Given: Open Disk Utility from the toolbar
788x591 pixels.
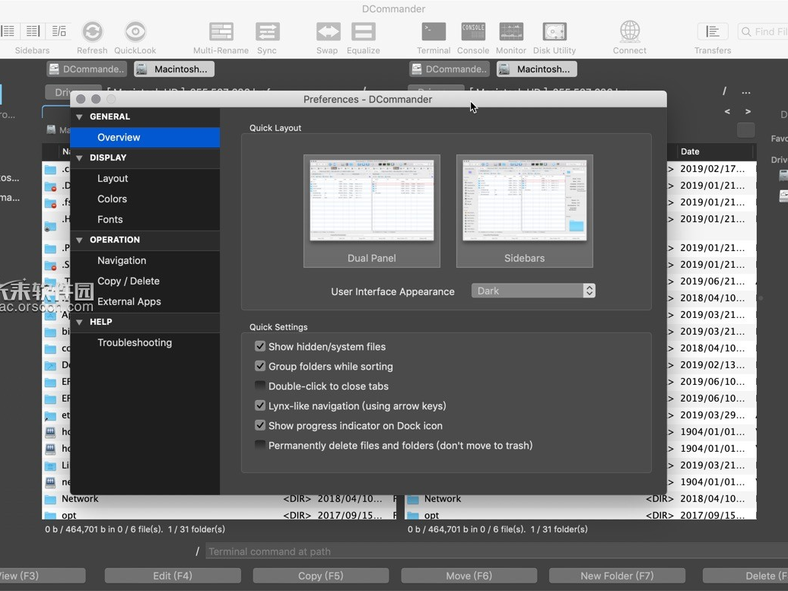Looking at the screenshot, I should tap(554, 34).
